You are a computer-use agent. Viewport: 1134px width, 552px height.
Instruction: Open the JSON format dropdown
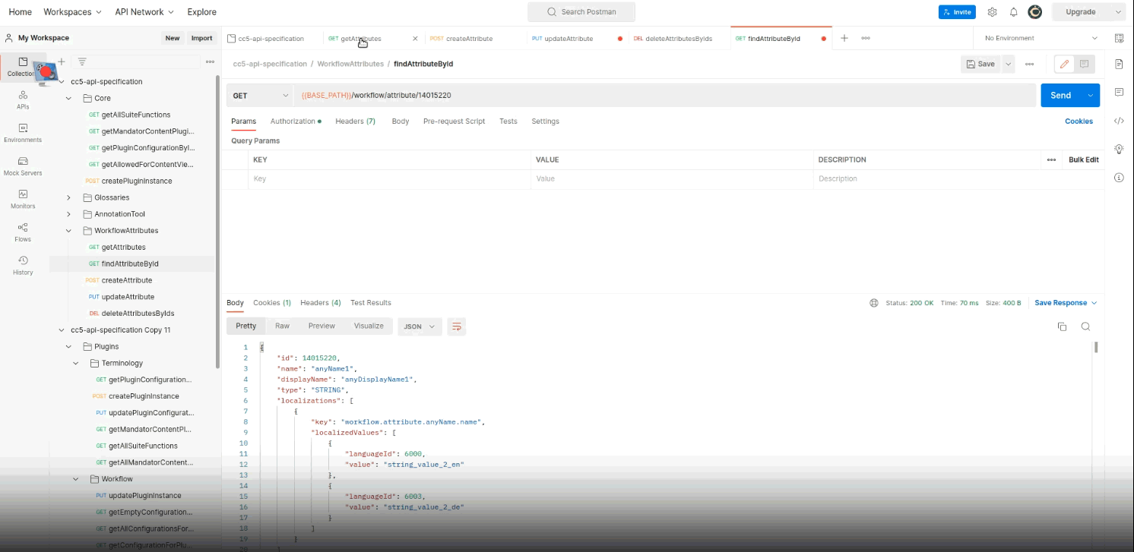[419, 326]
